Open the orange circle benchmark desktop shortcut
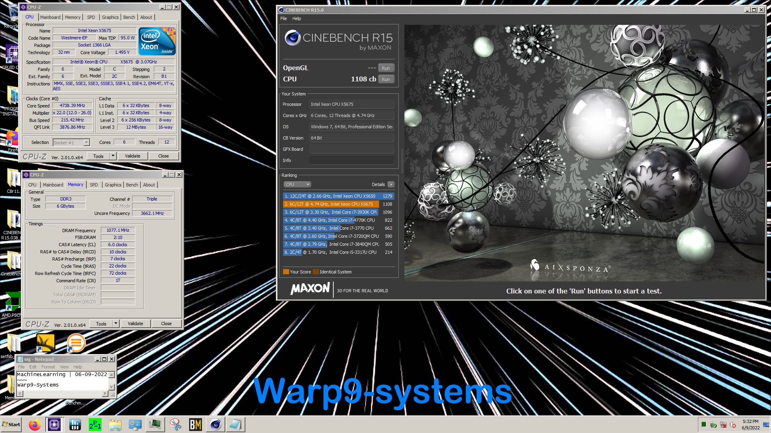 click(x=76, y=343)
